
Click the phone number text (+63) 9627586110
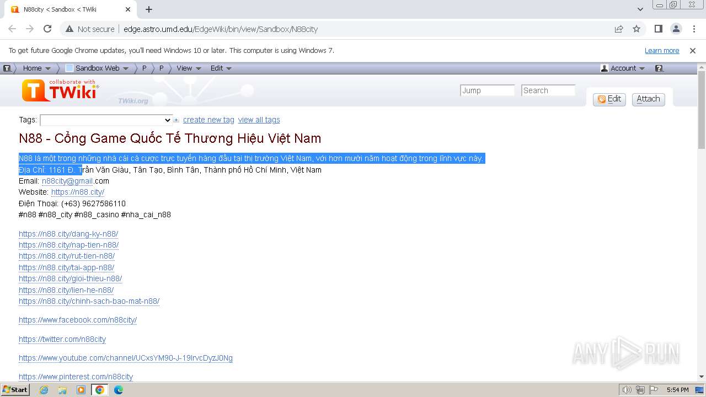pos(93,203)
